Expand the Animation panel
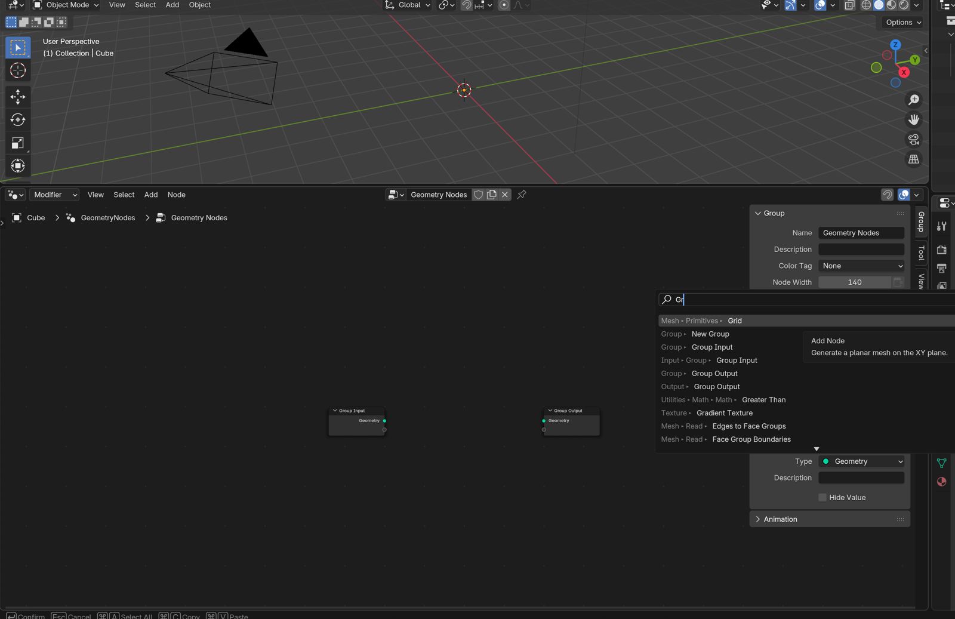The width and height of the screenshot is (955, 619). point(780,519)
